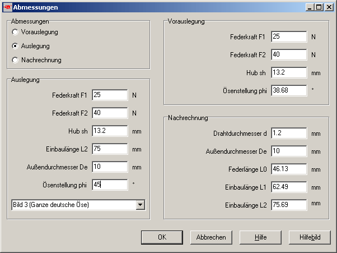This screenshot has width=337, height=253.
Task: Select the Auslegung radio option
Action: point(15,46)
